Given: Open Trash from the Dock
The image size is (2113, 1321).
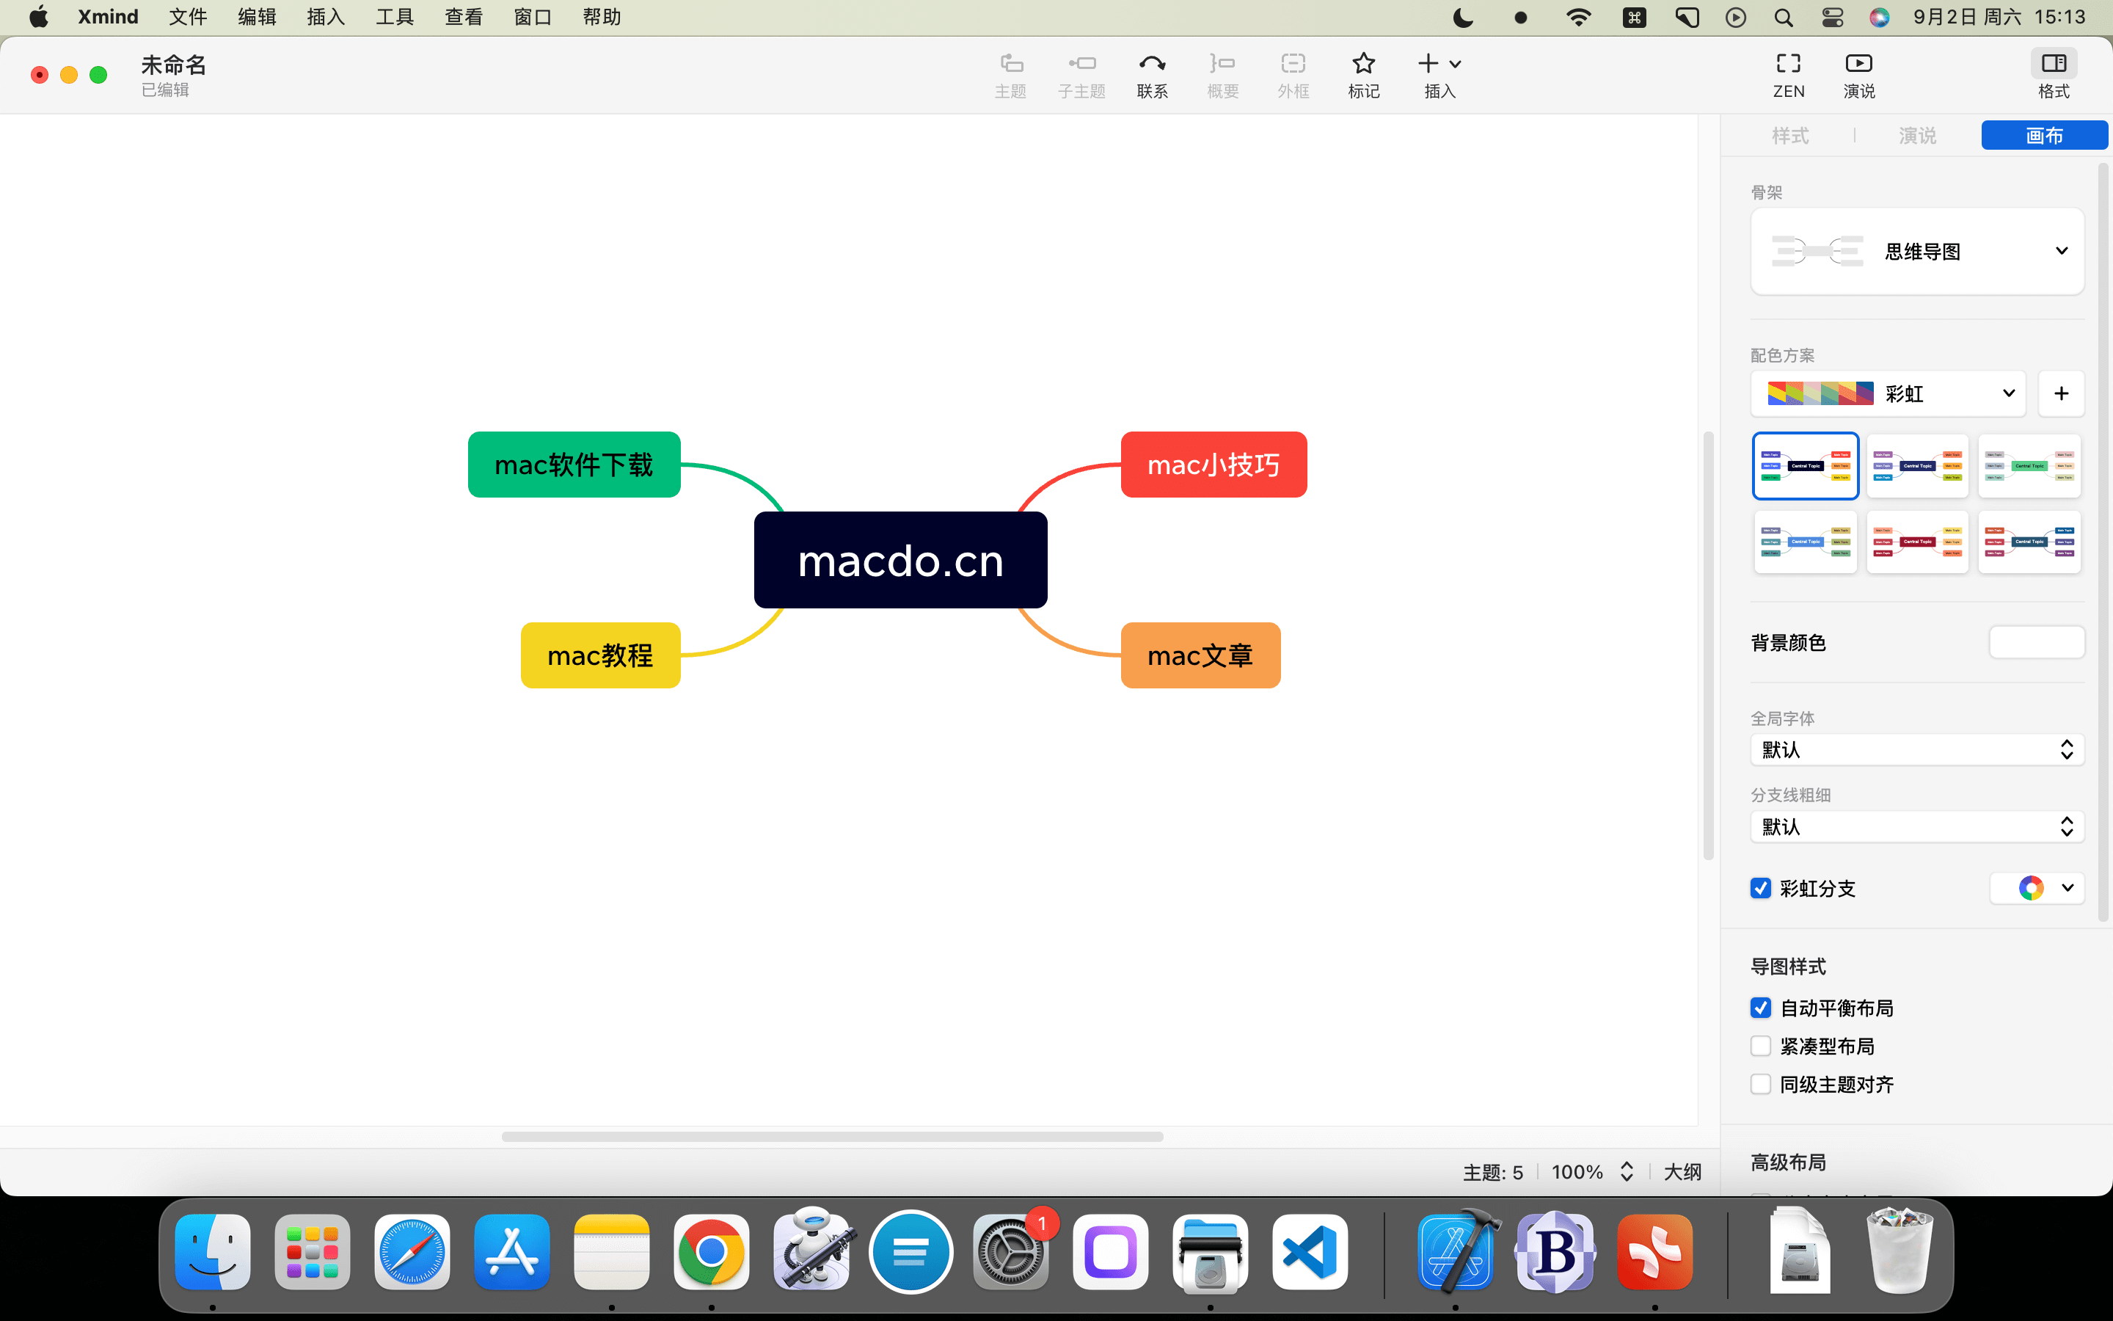Looking at the screenshot, I should pyautogui.click(x=1899, y=1251).
